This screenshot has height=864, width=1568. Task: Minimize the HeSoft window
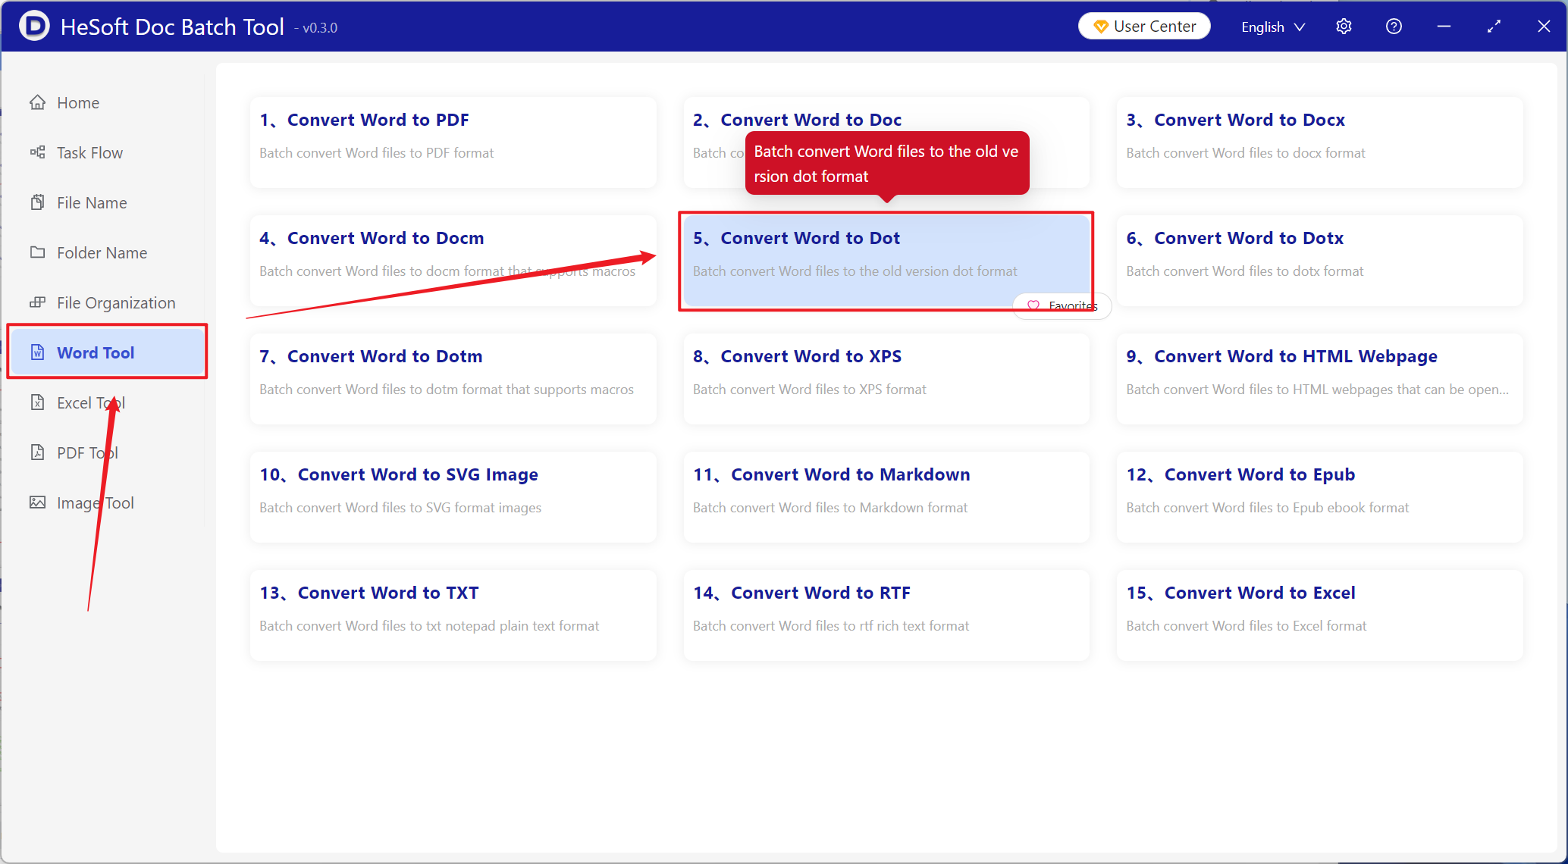1444,27
